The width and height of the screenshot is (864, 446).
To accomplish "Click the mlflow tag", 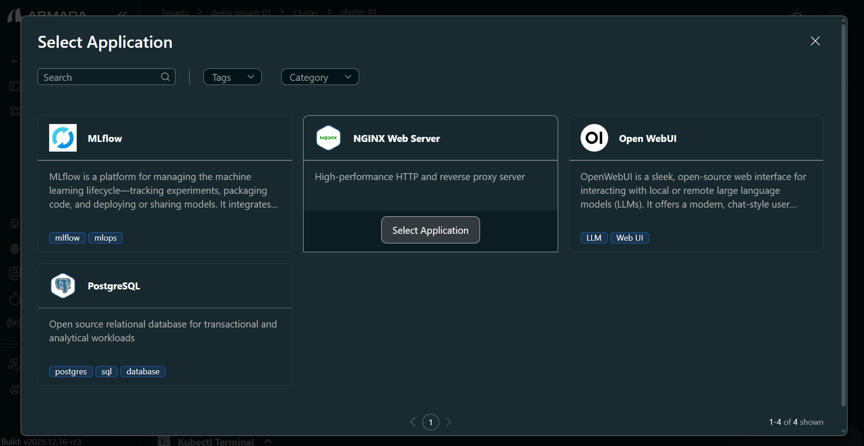I will [67, 238].
